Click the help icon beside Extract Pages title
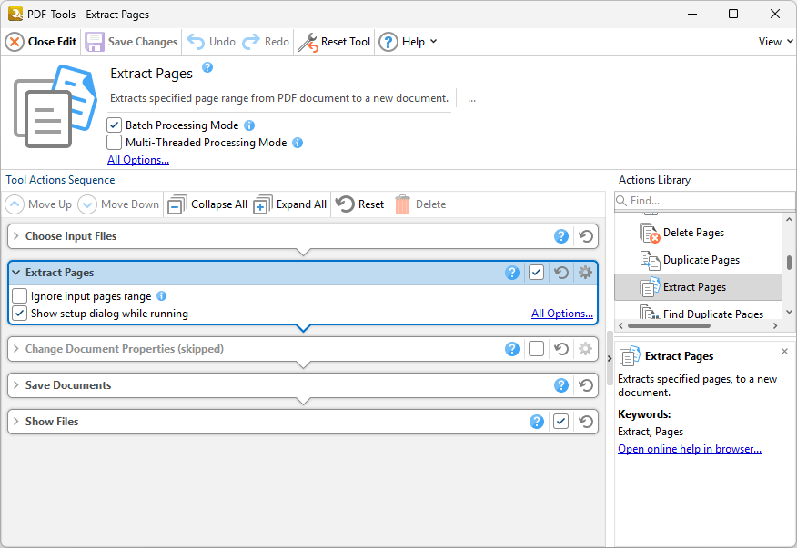 207,67
